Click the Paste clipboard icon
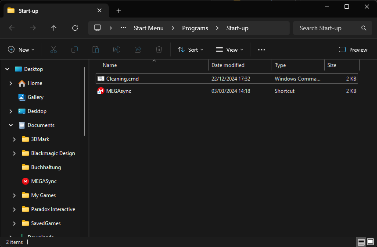The width and height of the screenshot is (377, 247). (x=96, y=50)
